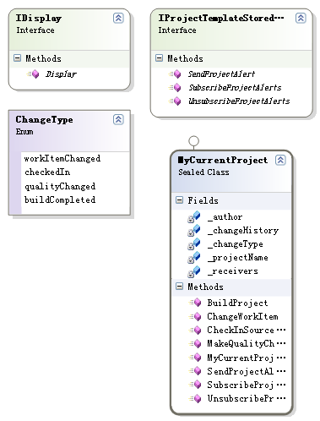Click the SubscribeProjectAlerts method icon
The image size is (320, 421).
(x=175, y=88)
